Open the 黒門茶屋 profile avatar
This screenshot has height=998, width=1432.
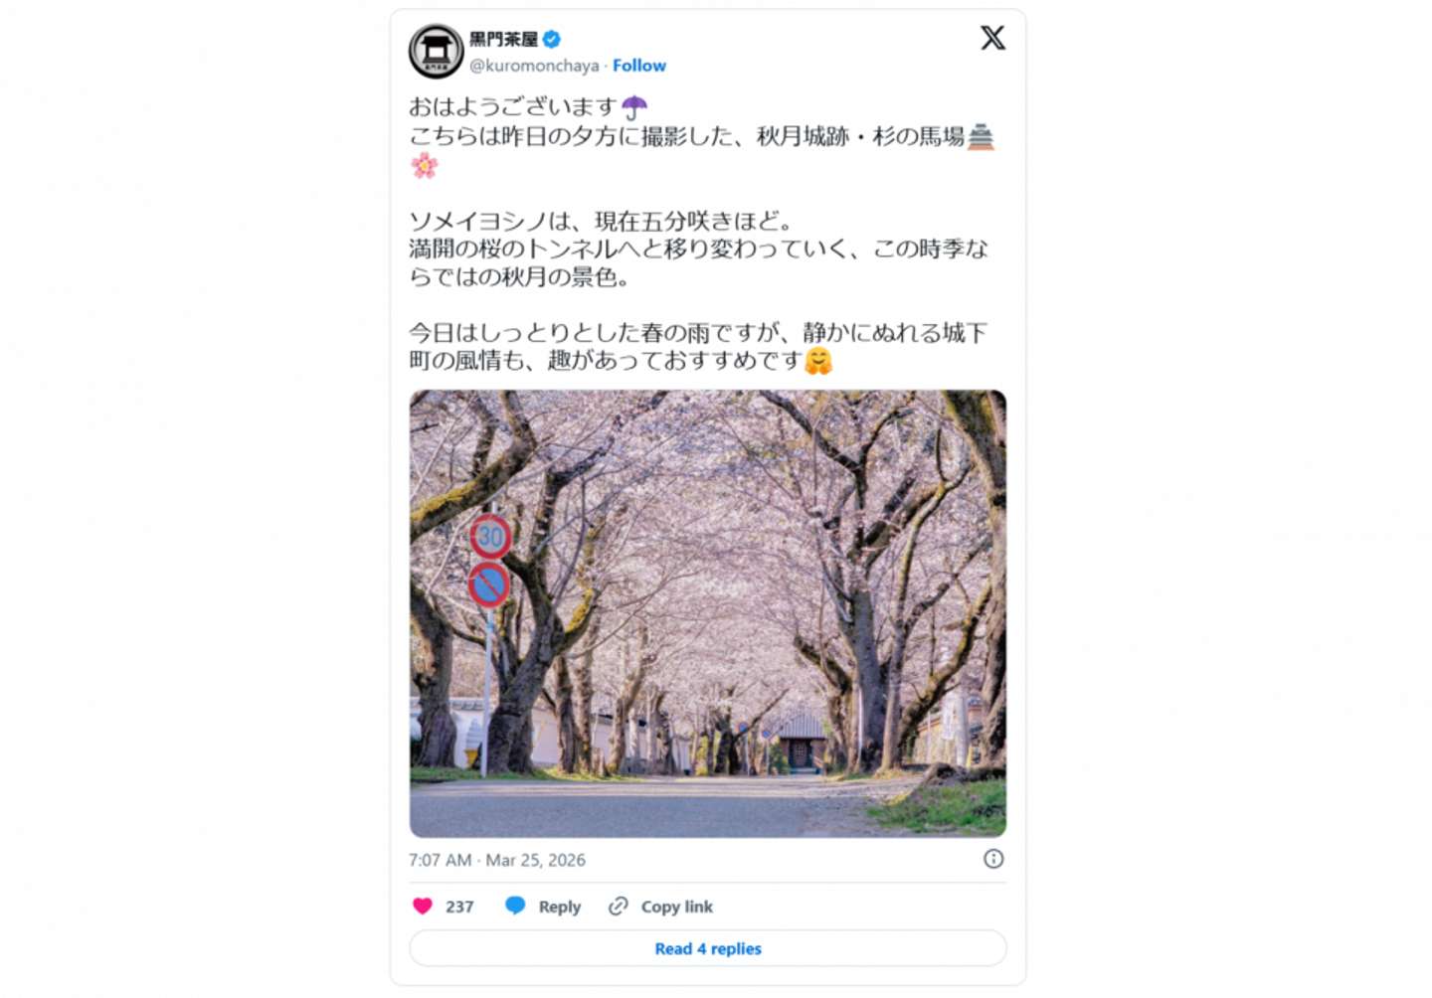pos(436,51)
